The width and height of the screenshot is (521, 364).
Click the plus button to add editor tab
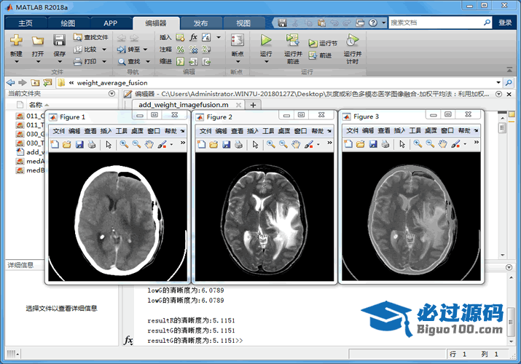(253, 105)
